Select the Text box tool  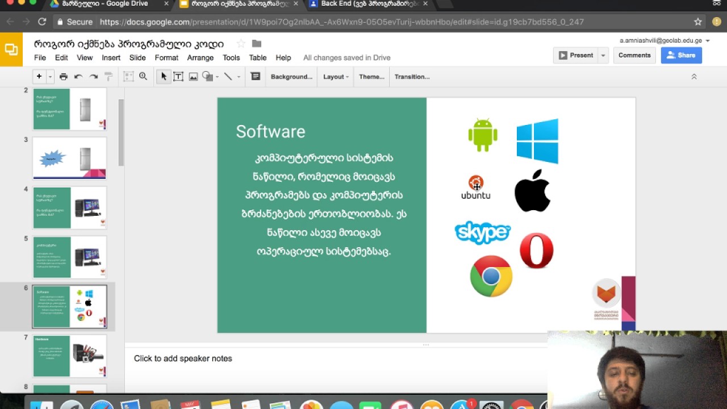coord(178,77)
